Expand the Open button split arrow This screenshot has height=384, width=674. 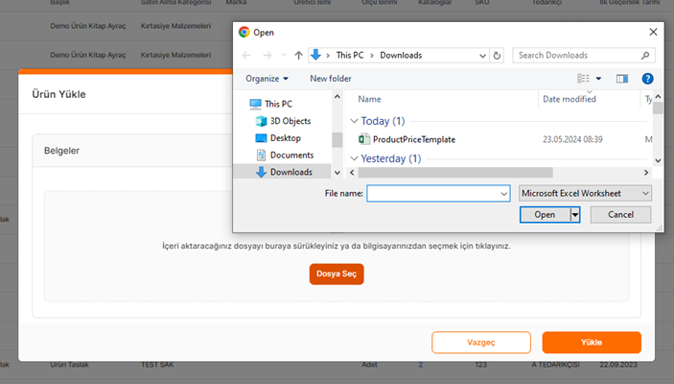click(575, 214)
